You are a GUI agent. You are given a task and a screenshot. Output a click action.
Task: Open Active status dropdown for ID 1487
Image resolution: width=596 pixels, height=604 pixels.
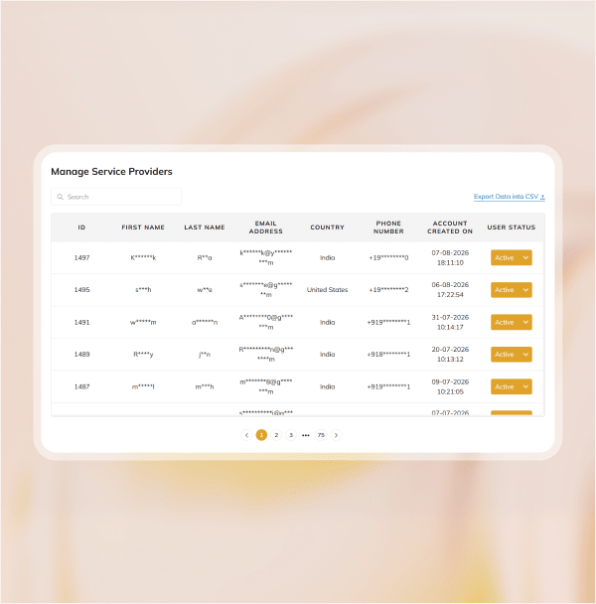pos(512,386)
